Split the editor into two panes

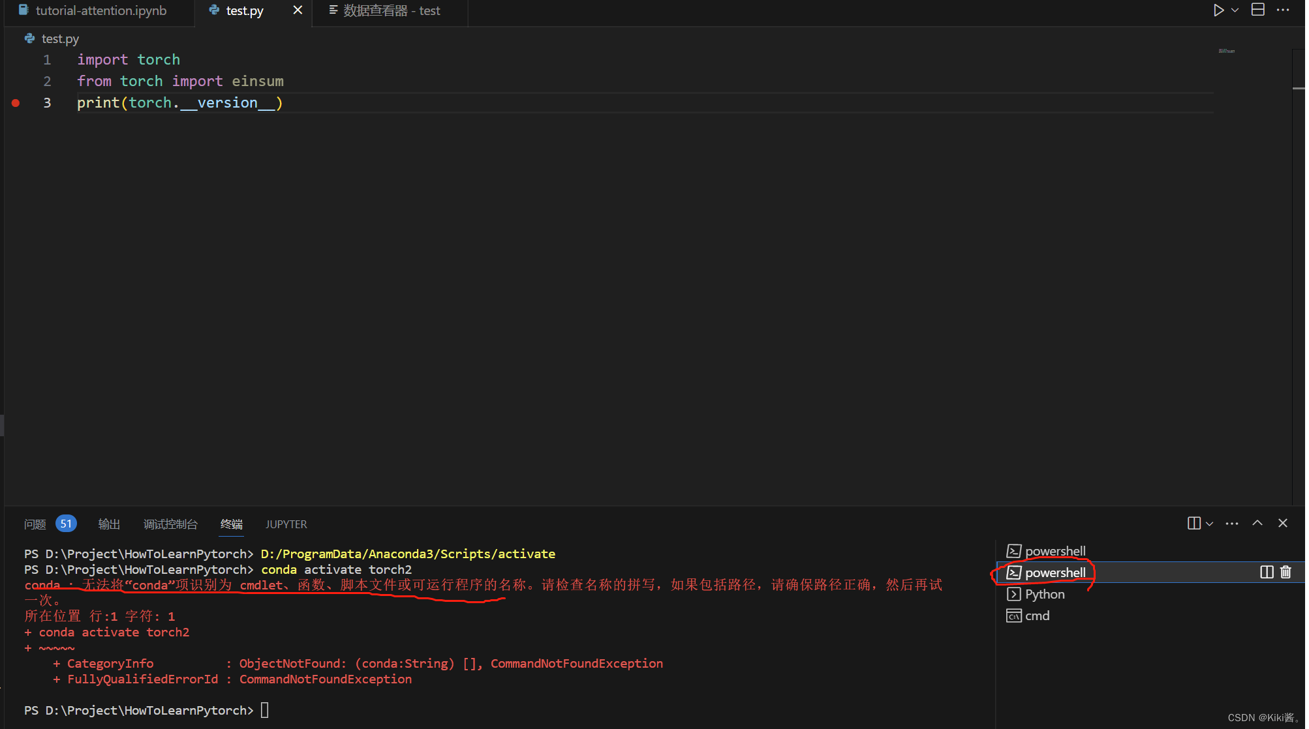tap(1258, 10)
